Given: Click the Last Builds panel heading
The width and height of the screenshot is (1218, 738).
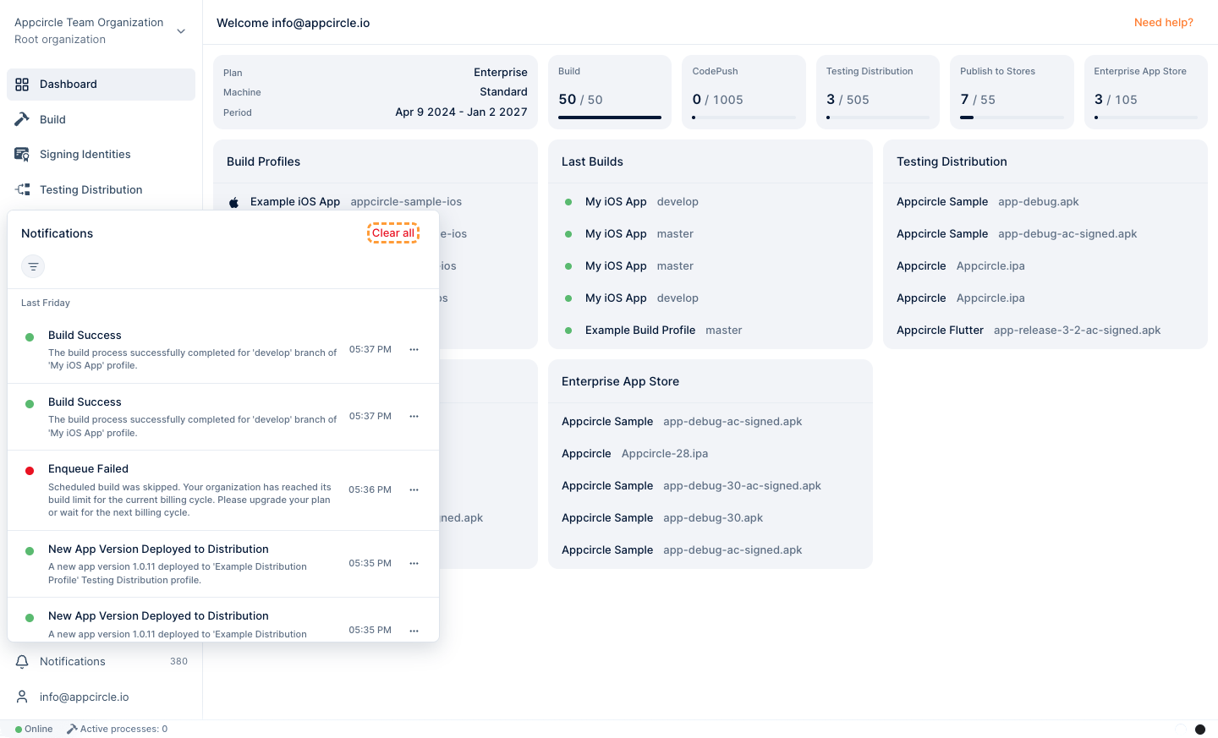Looking at the screenshot, I should 592,161.
